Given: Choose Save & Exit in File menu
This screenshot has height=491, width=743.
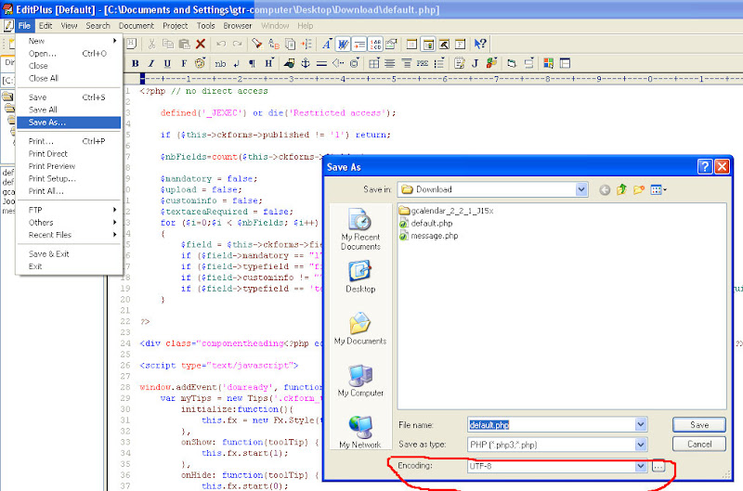Looking at the screenshot, I should pyautogui.click(x=69, y=253).
